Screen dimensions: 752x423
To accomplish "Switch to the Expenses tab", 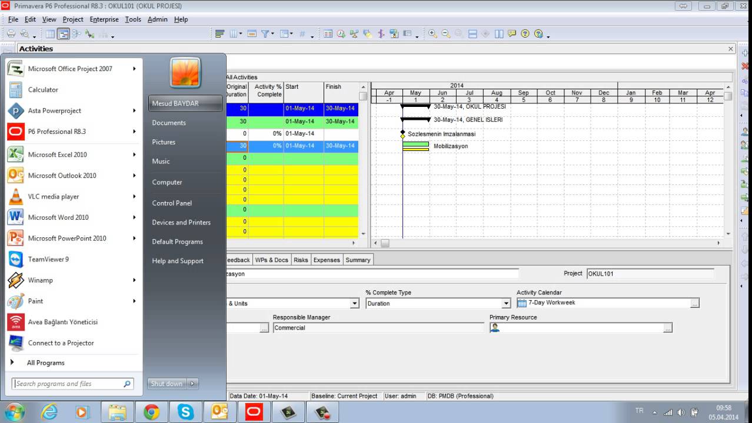I will [327, 260].
